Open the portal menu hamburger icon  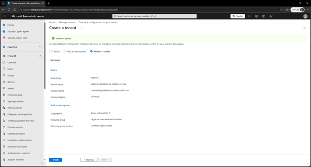4,16
